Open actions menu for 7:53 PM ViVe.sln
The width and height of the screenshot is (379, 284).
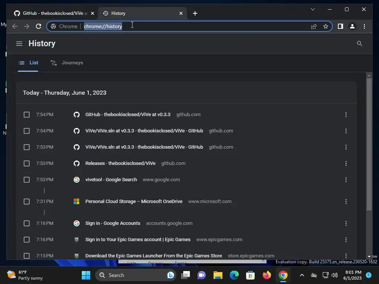click(x=346, y=147)
